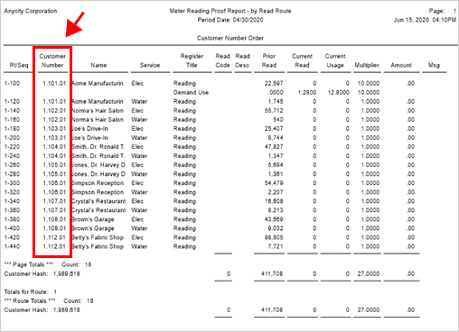This screenshot has width=459, height=332.
Task: Click customer number 1.106.01 in row 1-300
Action: 54,183
